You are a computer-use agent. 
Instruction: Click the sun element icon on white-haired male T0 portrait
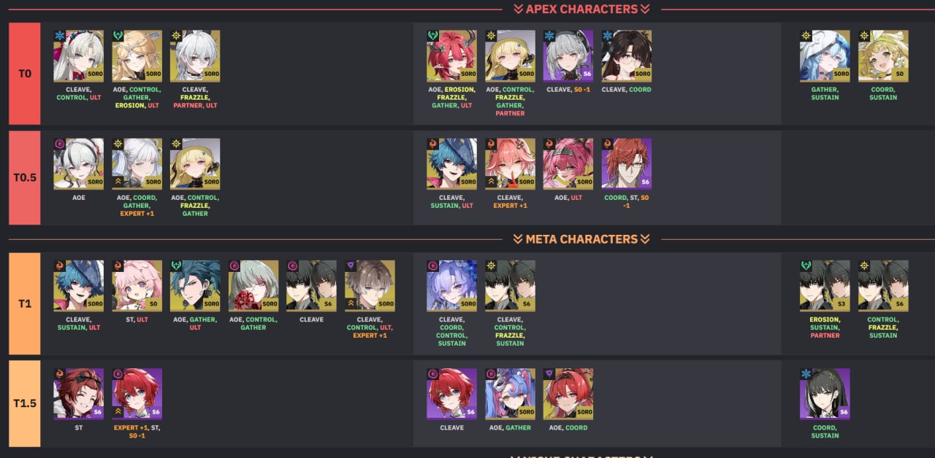tap(177, 36)
